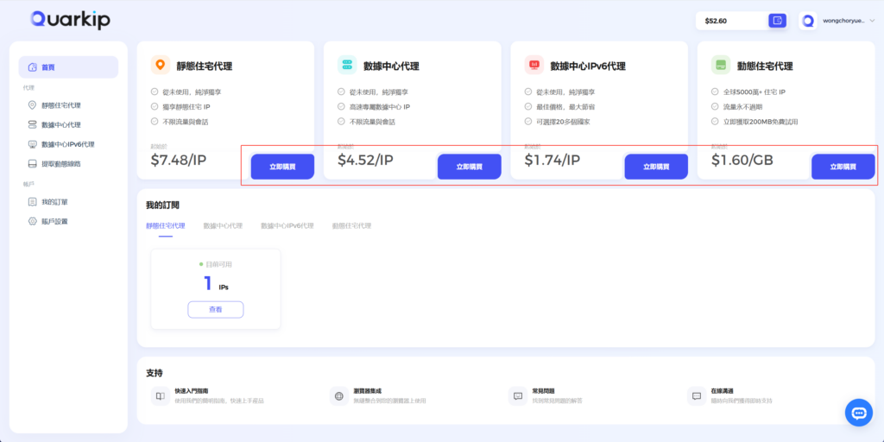This screenshot has height=442, width=884.
Task: Click the home icon beside 首頁
Action: (x=33, y=67)
